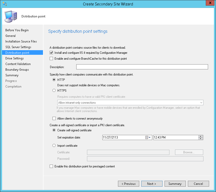Viewport: 216px width, 192px height.
Task: Open the Boundary Groups page
Action: pos(17,70)
